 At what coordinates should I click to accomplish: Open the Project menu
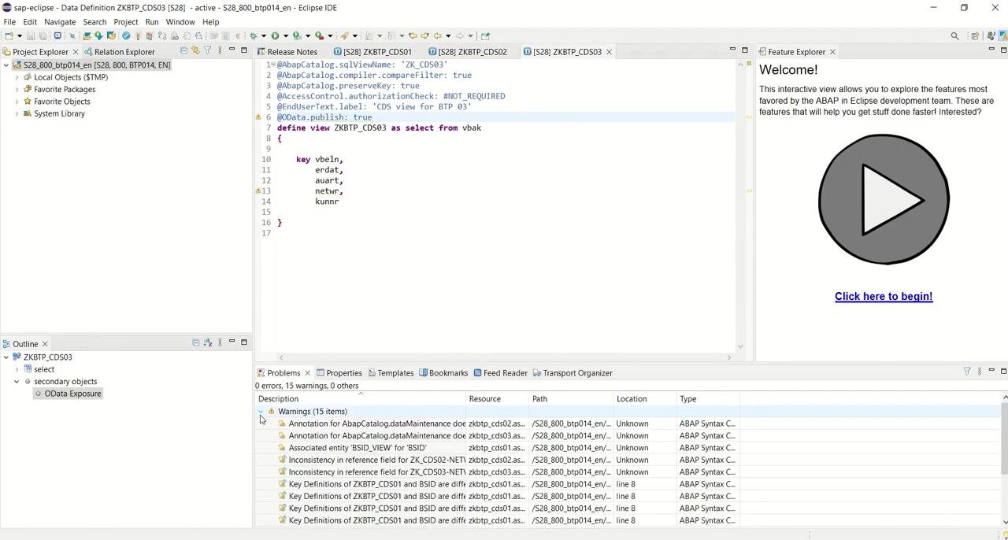126,22
